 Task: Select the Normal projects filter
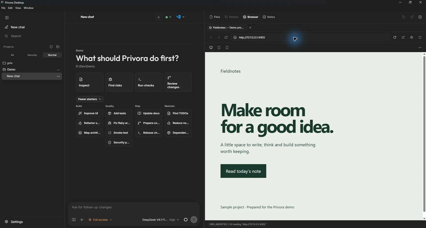[52, 55]
